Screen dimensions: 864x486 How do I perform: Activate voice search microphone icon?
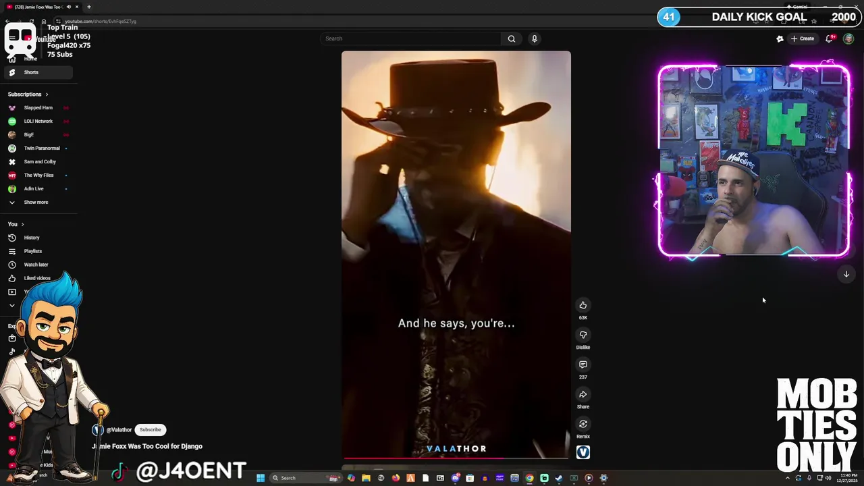click(x=534, y=38)
